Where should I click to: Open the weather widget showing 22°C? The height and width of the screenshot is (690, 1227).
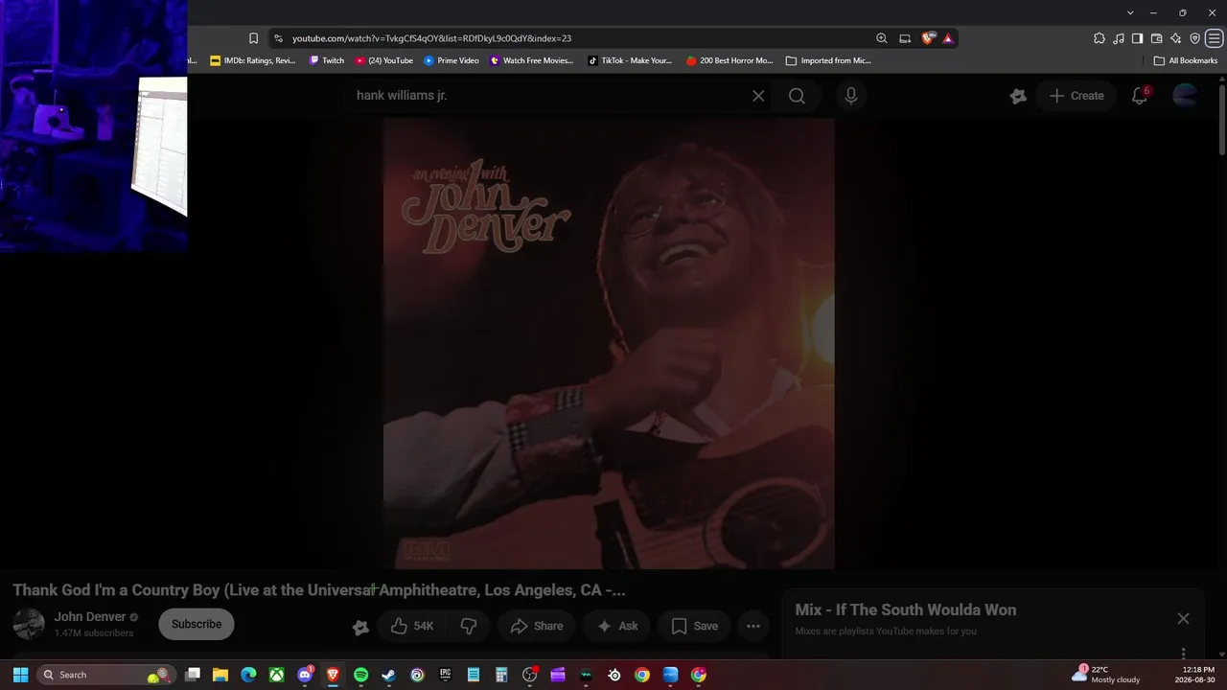1105,675
